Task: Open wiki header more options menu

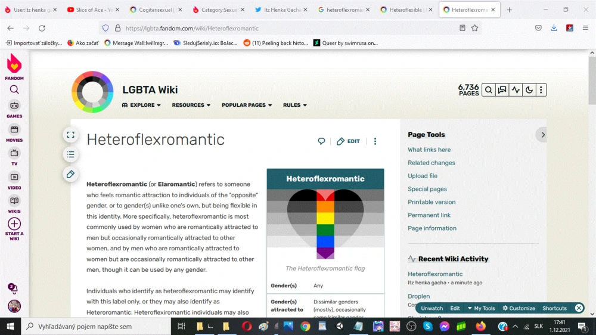Action: pyautogui.click(x=541, y=90)
